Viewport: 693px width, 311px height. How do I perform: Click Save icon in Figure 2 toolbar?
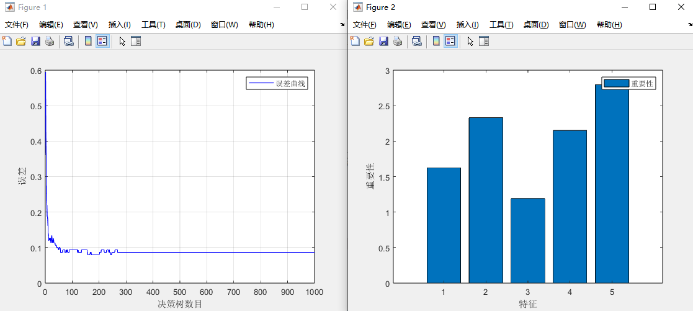(x=383, y=41)
